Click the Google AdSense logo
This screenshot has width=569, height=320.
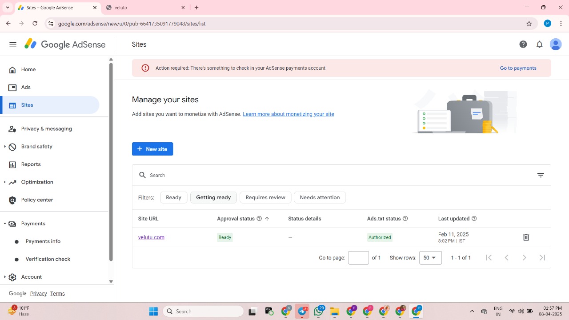[x=65, y=44]
